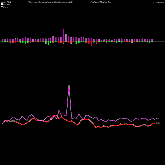Click the tallest magenta volume bar
Viewport: 165px width, 165px height.
pos(63,35)
